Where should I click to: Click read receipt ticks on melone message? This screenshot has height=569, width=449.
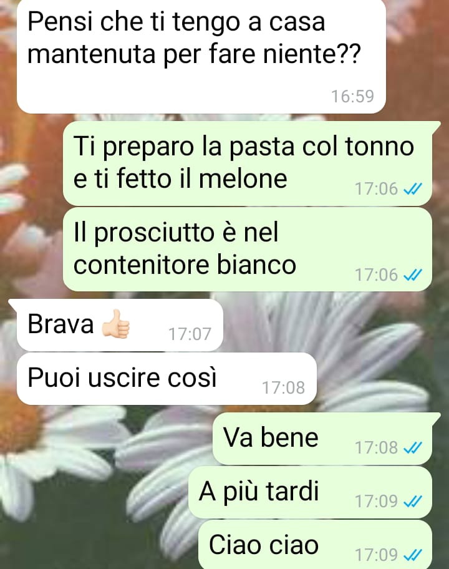(413, 188)
